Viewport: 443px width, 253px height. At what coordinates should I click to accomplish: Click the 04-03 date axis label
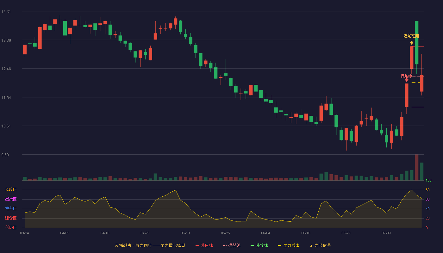65,233
